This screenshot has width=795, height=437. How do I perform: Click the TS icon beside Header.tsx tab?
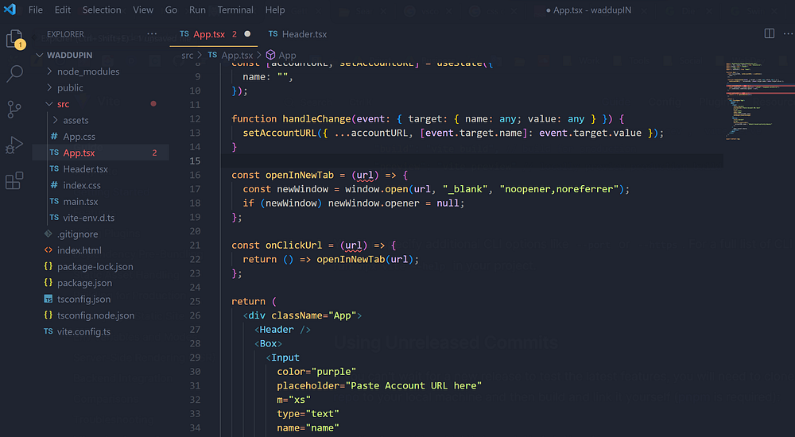coord(273,34)
